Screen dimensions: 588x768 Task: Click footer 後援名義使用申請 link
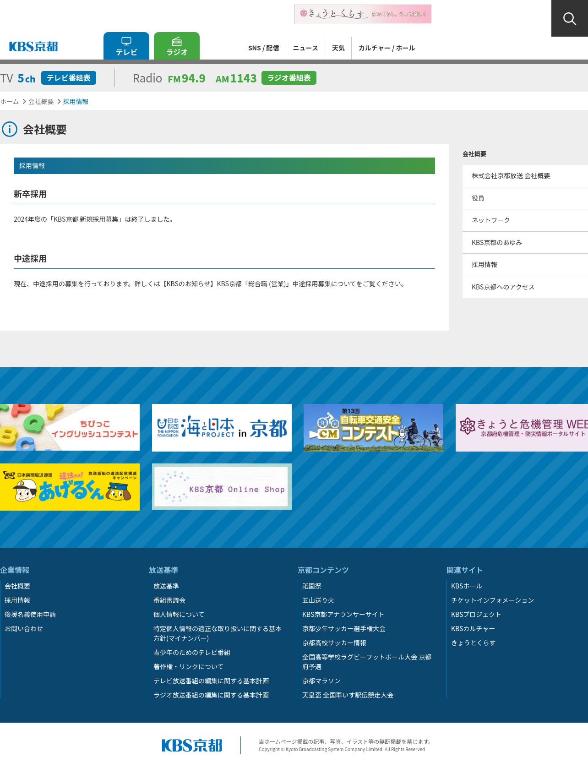click(x=30, y=615)
